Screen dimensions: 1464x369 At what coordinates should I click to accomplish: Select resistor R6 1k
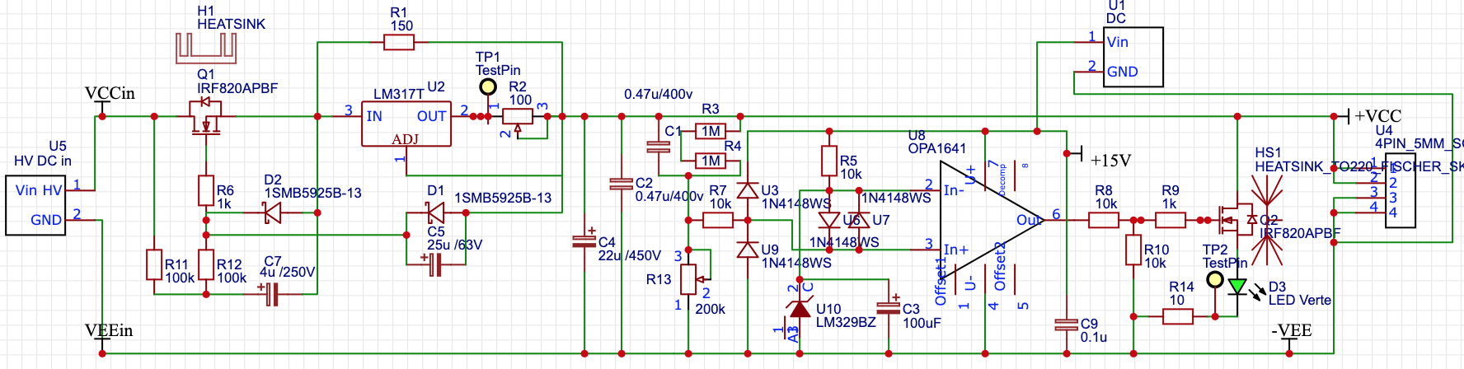point(206,190)
